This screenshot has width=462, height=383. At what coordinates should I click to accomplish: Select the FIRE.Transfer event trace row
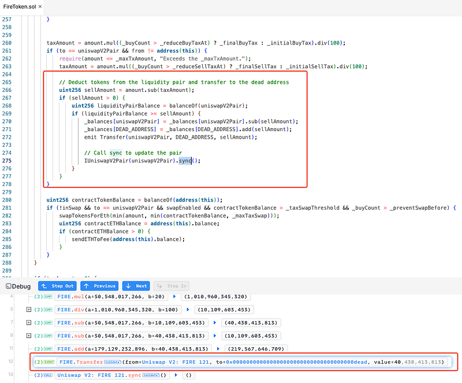[243, 362]
